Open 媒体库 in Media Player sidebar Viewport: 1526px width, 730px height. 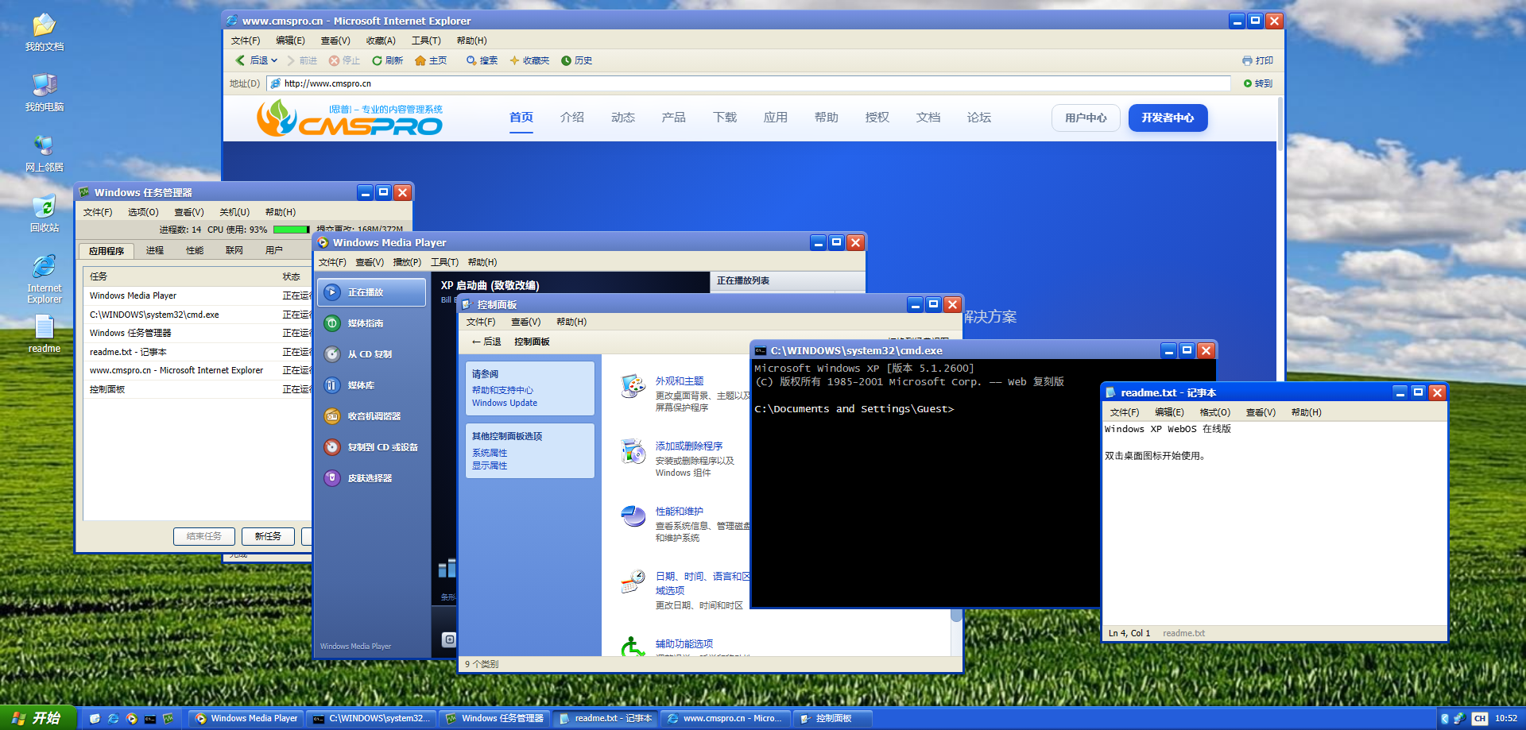tap(372, 385)
